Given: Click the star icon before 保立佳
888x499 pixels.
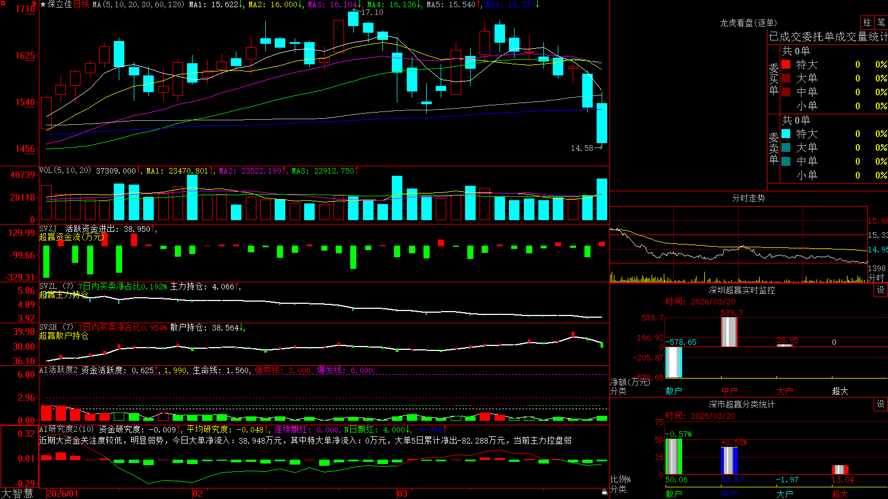Looking at the screenshot, I should 43,4.
